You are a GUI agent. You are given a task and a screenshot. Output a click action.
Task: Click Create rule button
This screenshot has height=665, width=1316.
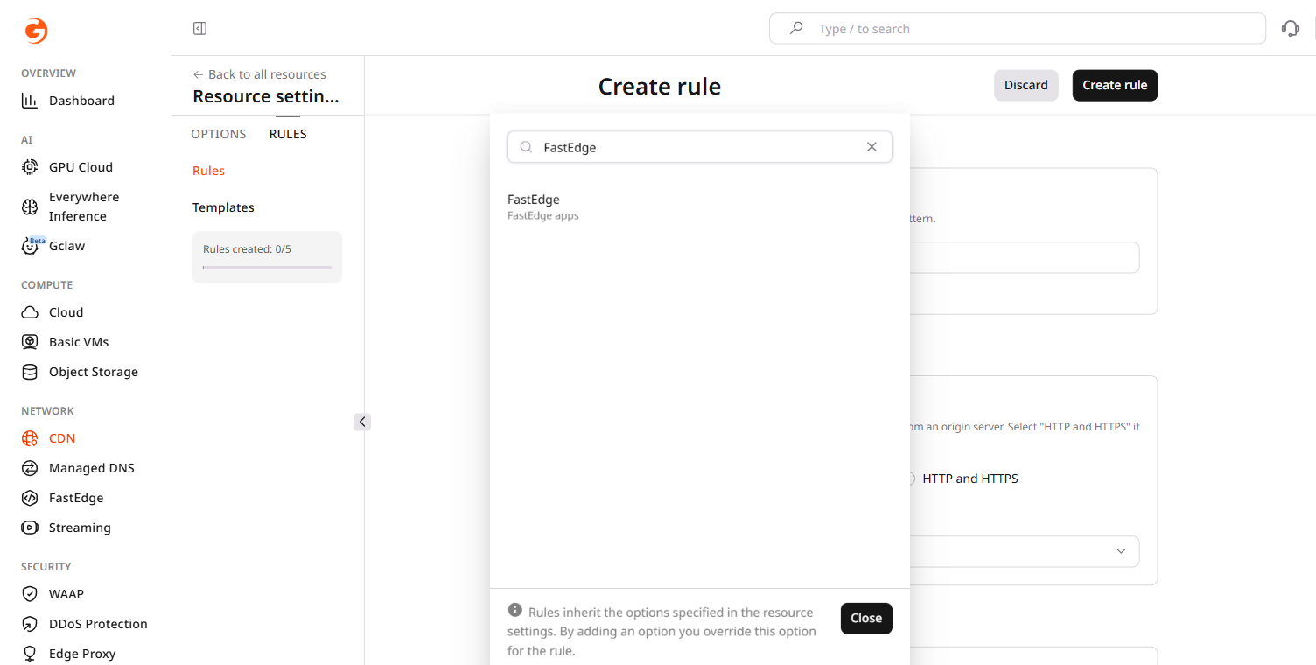1115,85
